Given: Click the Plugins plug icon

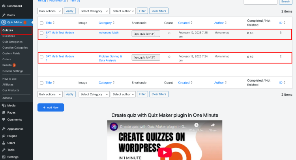Looking at the screenshot, I should [4, 136].
